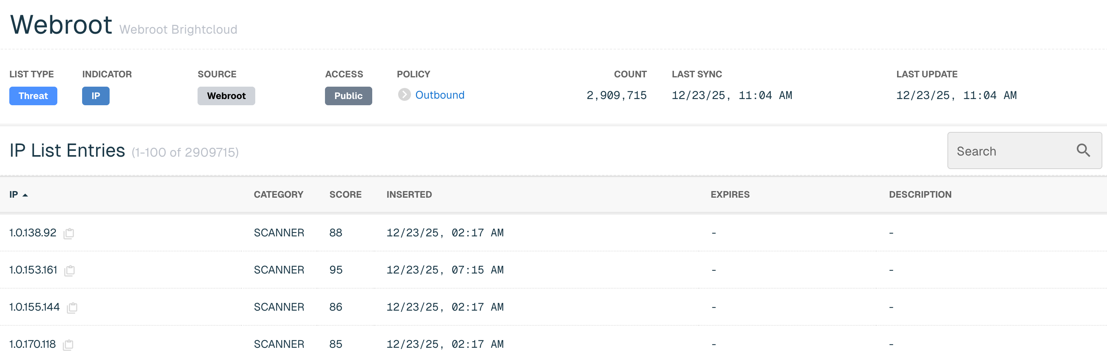Image resolution: width=1107 pixels, height=359 pixels.
Task: Click the Webroot Brightcloud subtitle
Action: [178, 29]
